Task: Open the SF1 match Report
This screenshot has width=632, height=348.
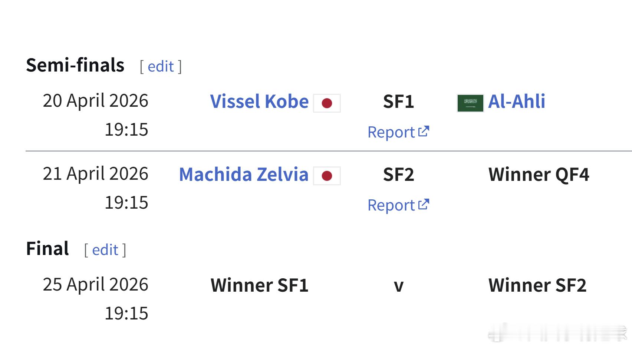Action: pyautogui.click(x=391, y=132)
